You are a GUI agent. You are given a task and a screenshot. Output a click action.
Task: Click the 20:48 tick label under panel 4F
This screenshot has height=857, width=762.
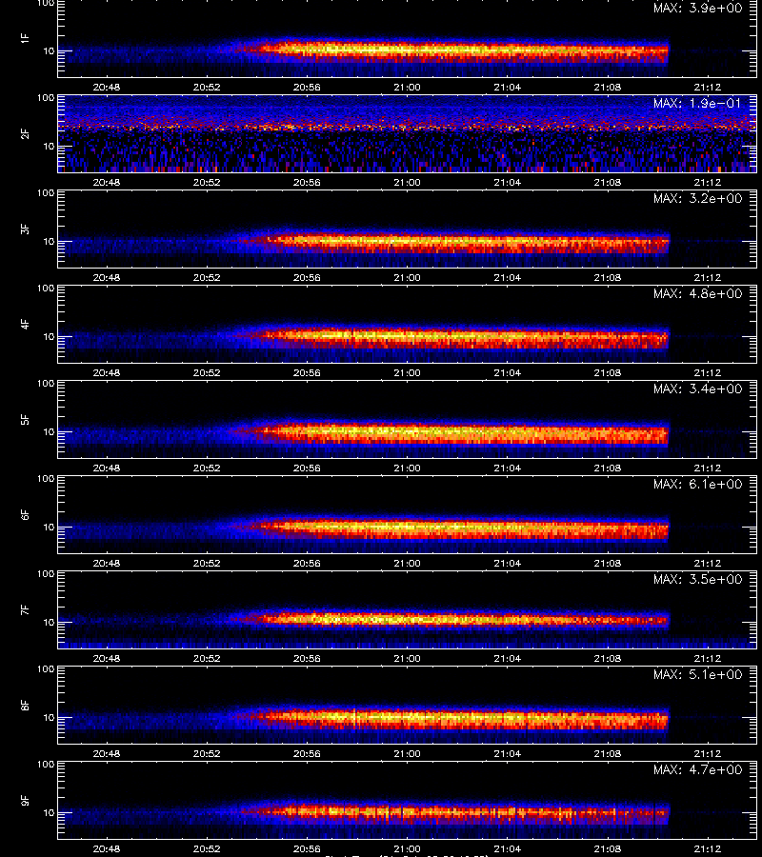tap(107, 372)
